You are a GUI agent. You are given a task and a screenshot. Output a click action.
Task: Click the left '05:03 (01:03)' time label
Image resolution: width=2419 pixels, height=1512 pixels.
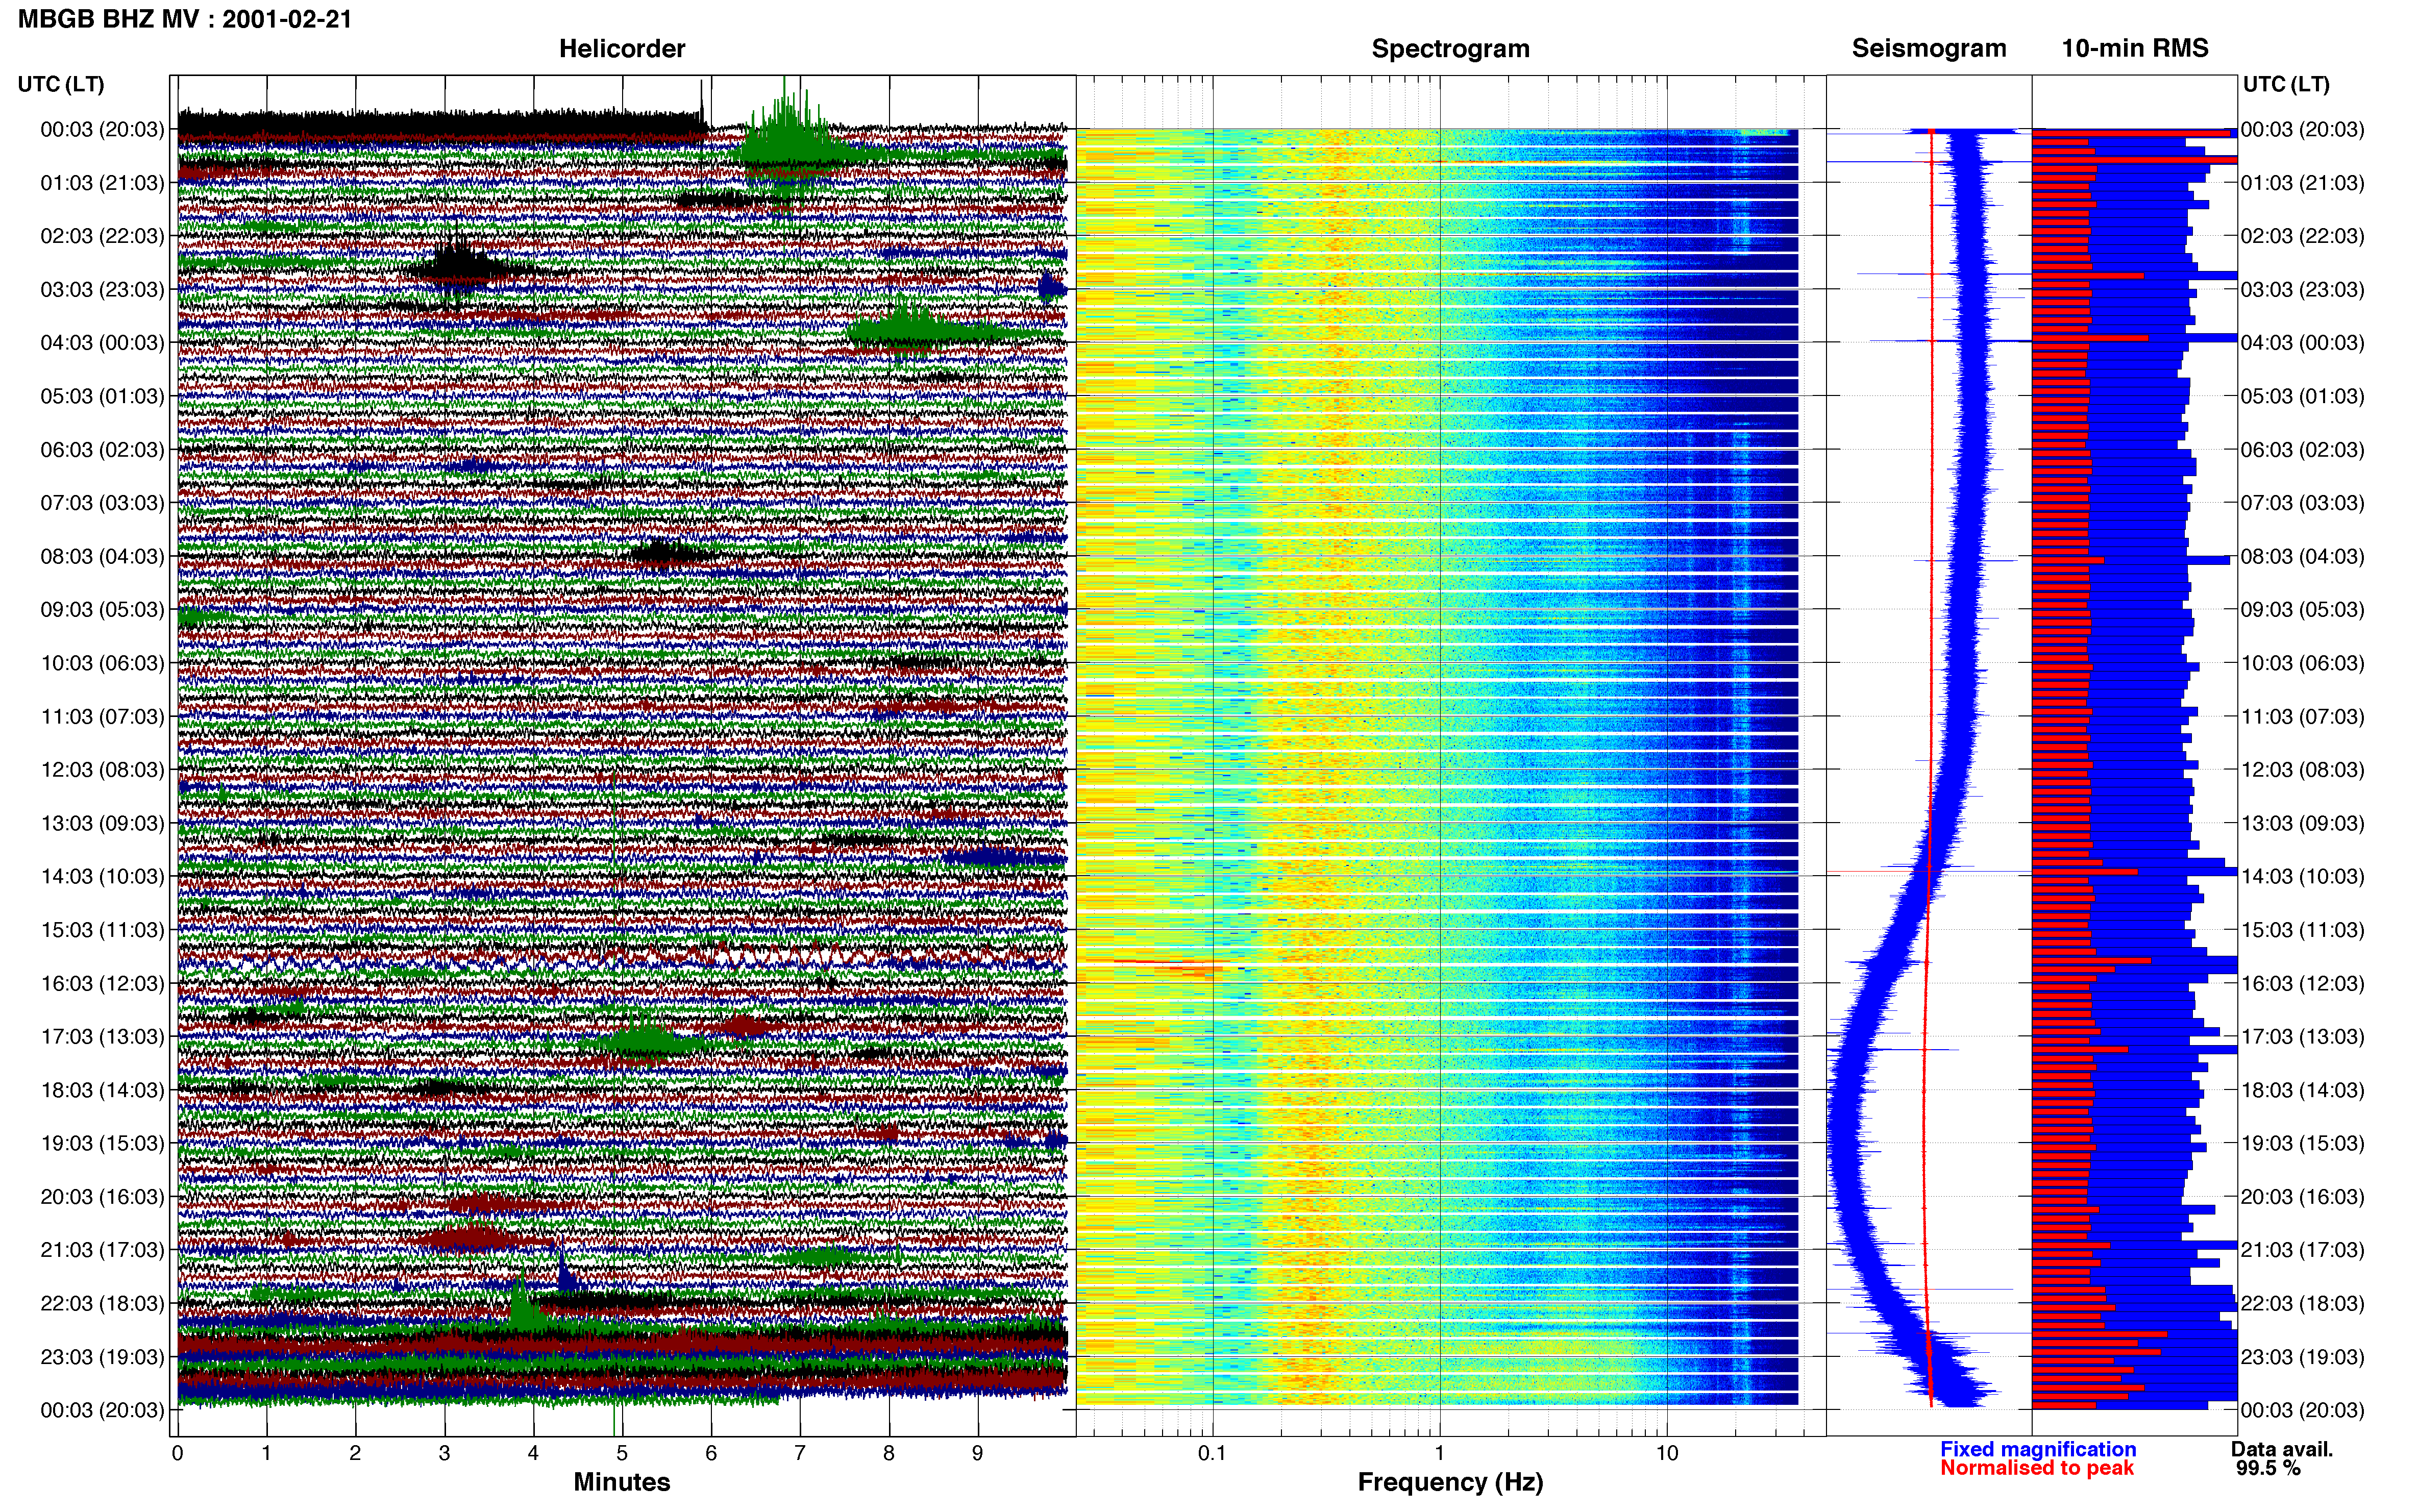click(x=102, y=396)
